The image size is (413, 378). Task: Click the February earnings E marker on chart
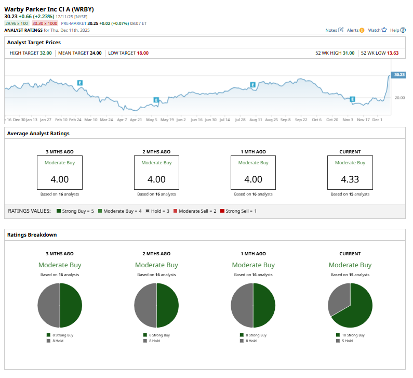80,83
